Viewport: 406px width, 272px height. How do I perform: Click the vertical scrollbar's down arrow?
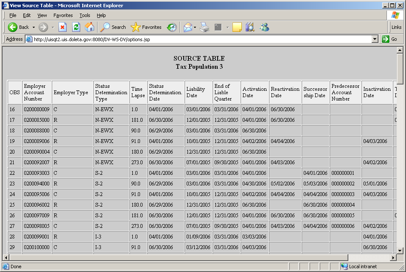[x=400, y=250]
